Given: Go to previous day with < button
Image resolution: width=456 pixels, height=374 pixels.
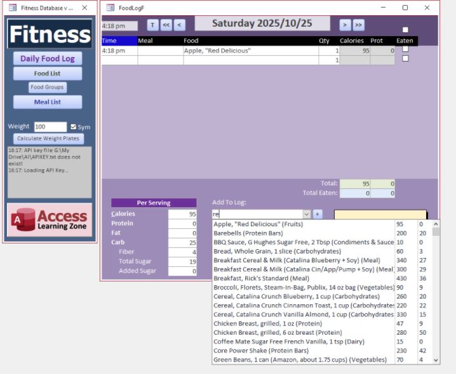Looking at the screenshot, I should coord(179,25).
